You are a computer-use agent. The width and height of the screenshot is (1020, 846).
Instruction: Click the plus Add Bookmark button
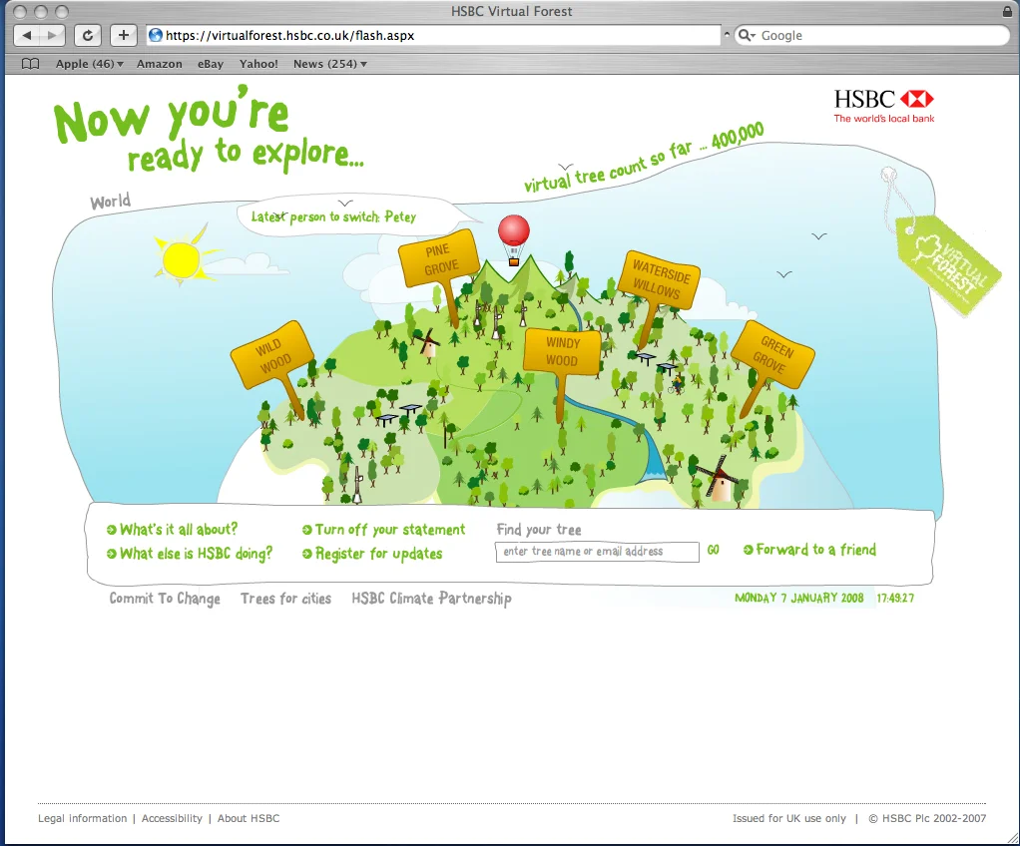[123, 35]
